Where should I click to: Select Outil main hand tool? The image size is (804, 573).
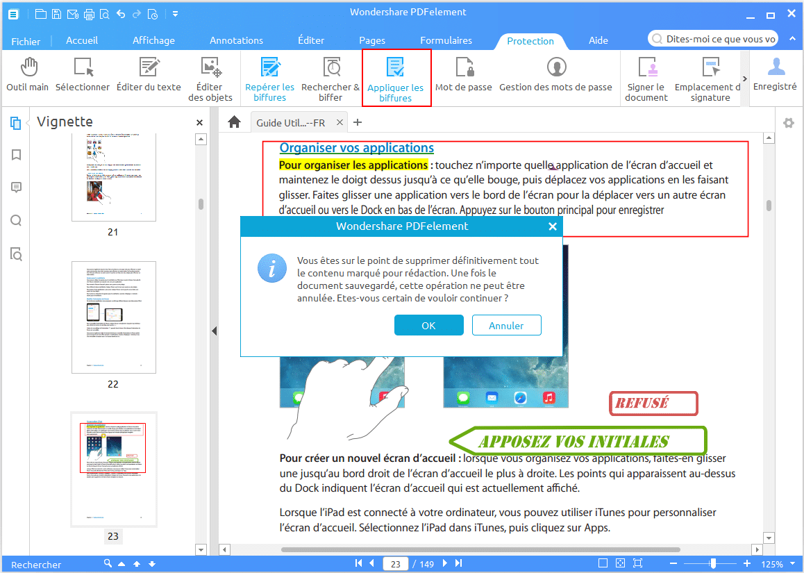(x=28, y=74)
